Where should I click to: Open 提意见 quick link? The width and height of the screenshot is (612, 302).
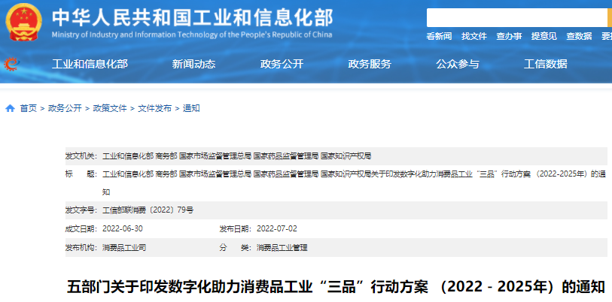[x=544, y=36]
